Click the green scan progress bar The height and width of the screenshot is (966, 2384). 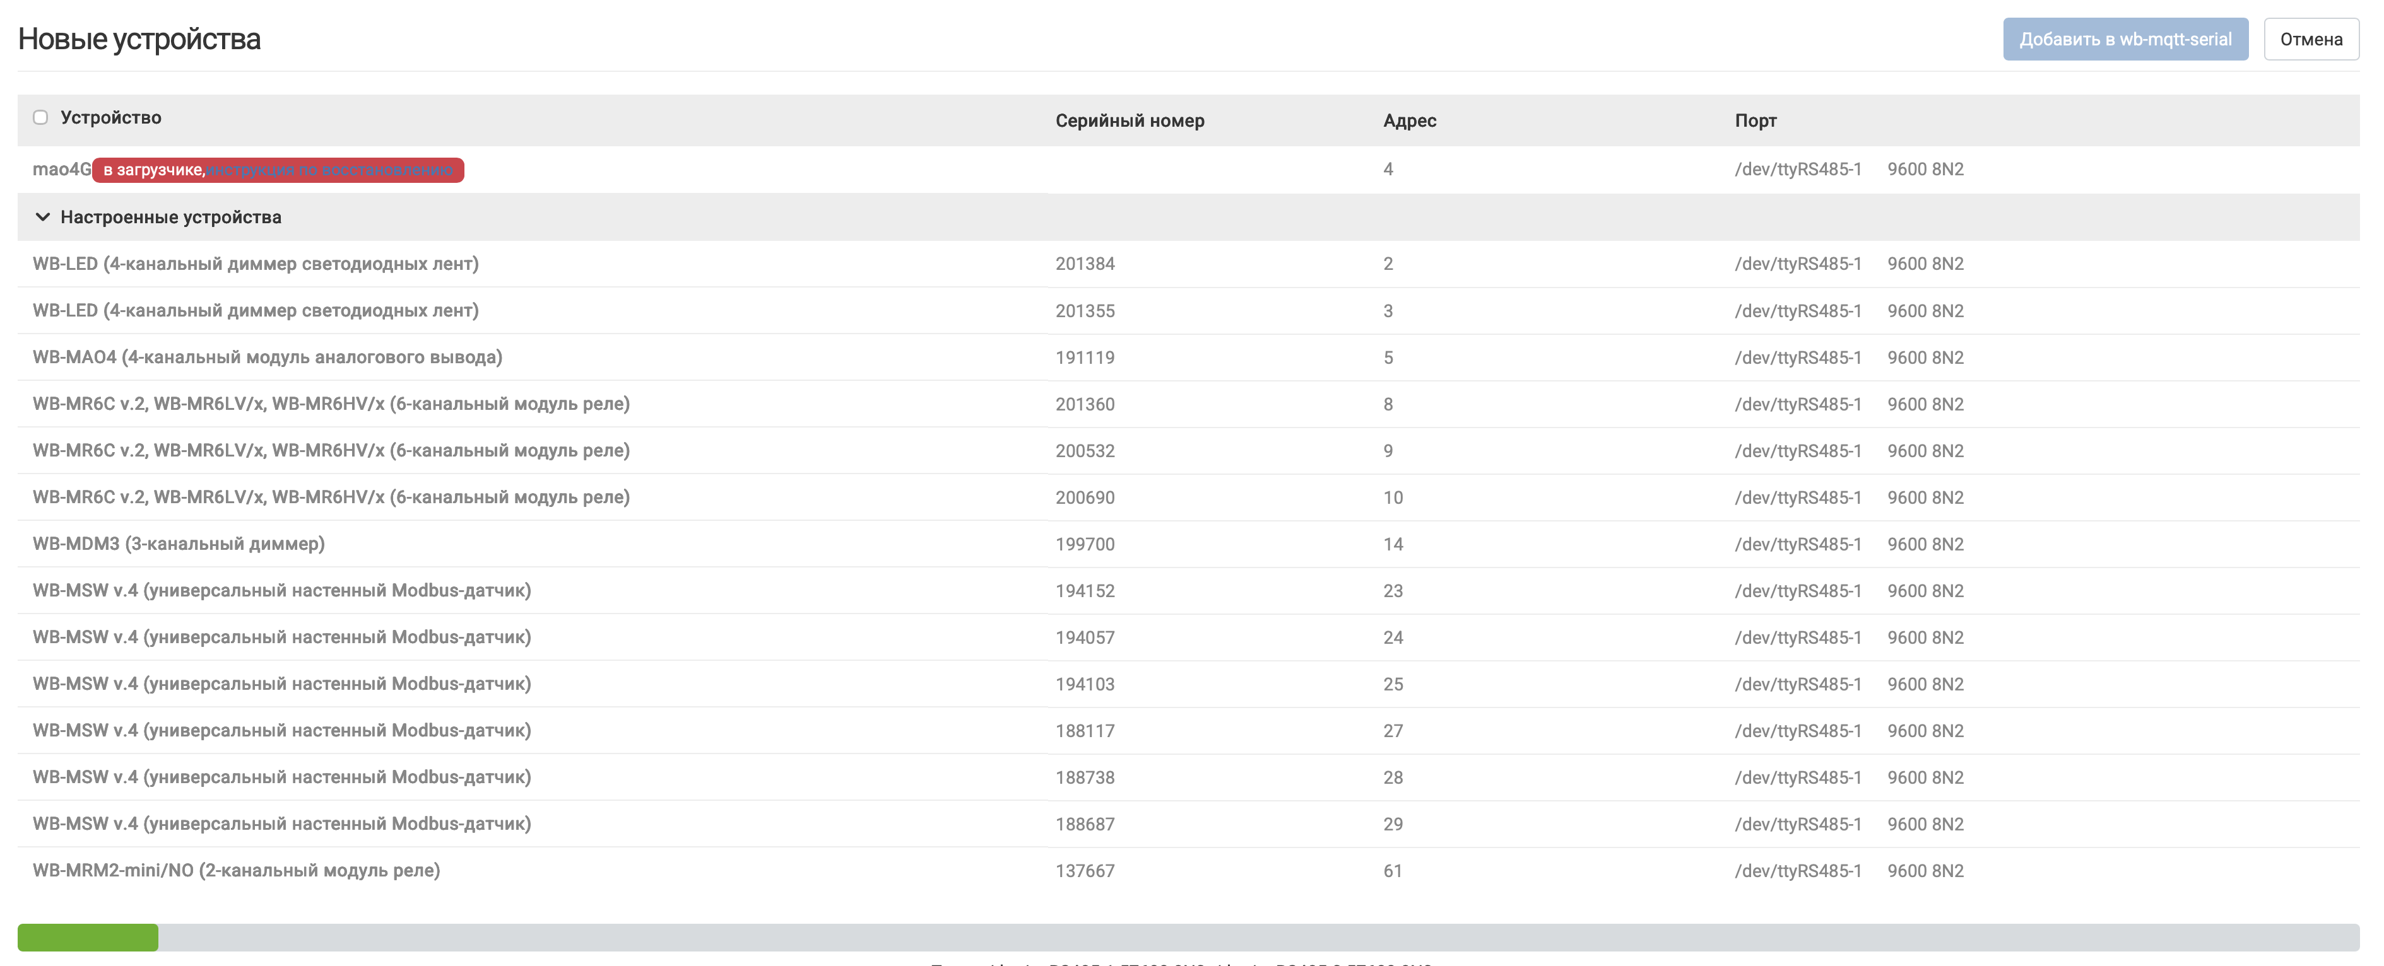88,936
